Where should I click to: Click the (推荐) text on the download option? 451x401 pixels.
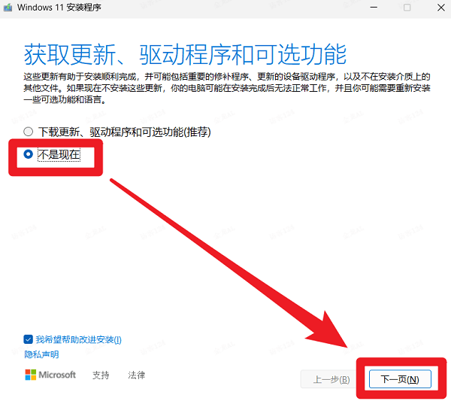(197, 132)
